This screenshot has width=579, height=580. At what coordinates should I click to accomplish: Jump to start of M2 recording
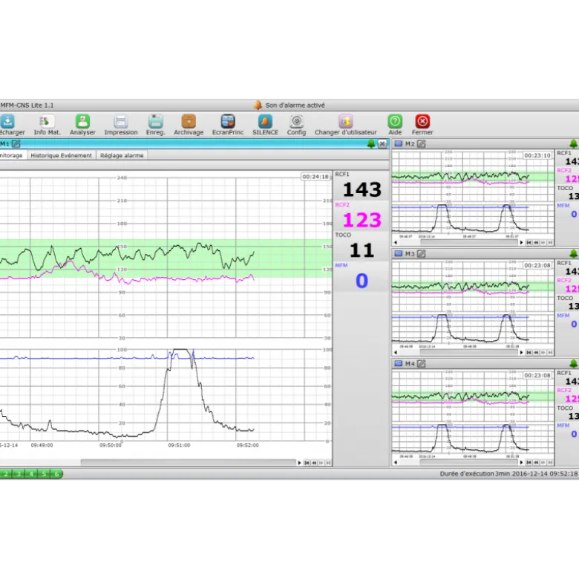point(529,243)
